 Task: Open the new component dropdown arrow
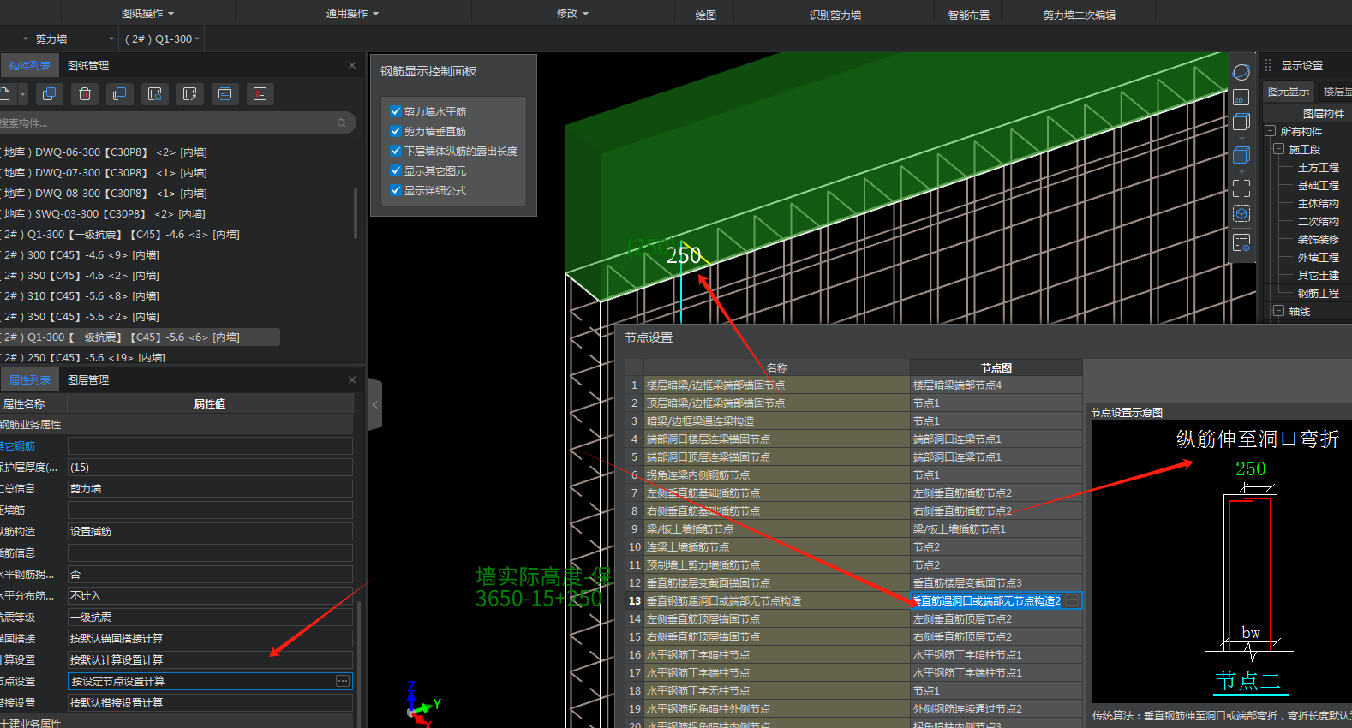click(x=23, y=94)
